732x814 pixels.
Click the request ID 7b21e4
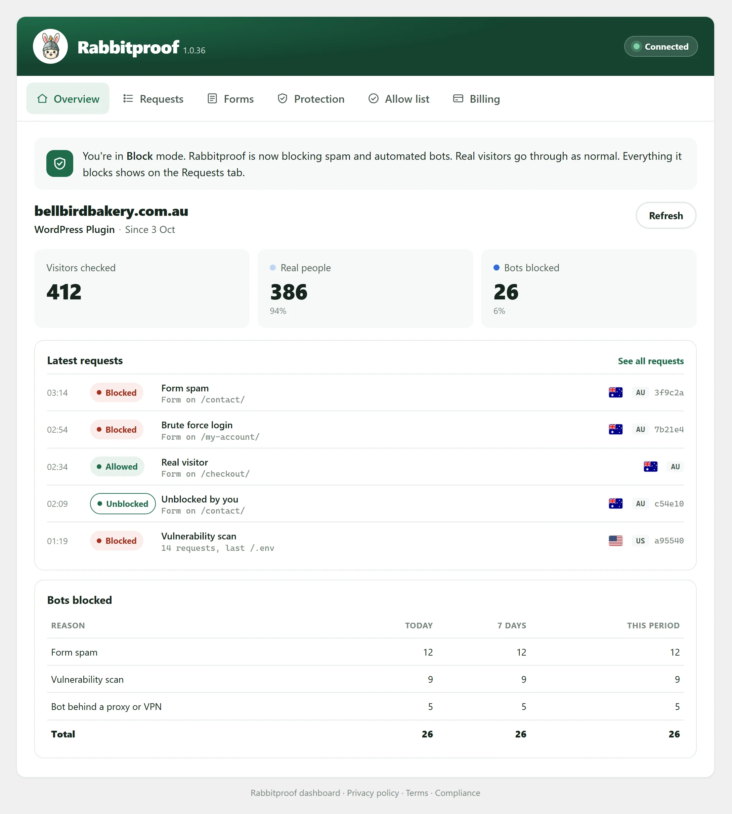(669, 430)
